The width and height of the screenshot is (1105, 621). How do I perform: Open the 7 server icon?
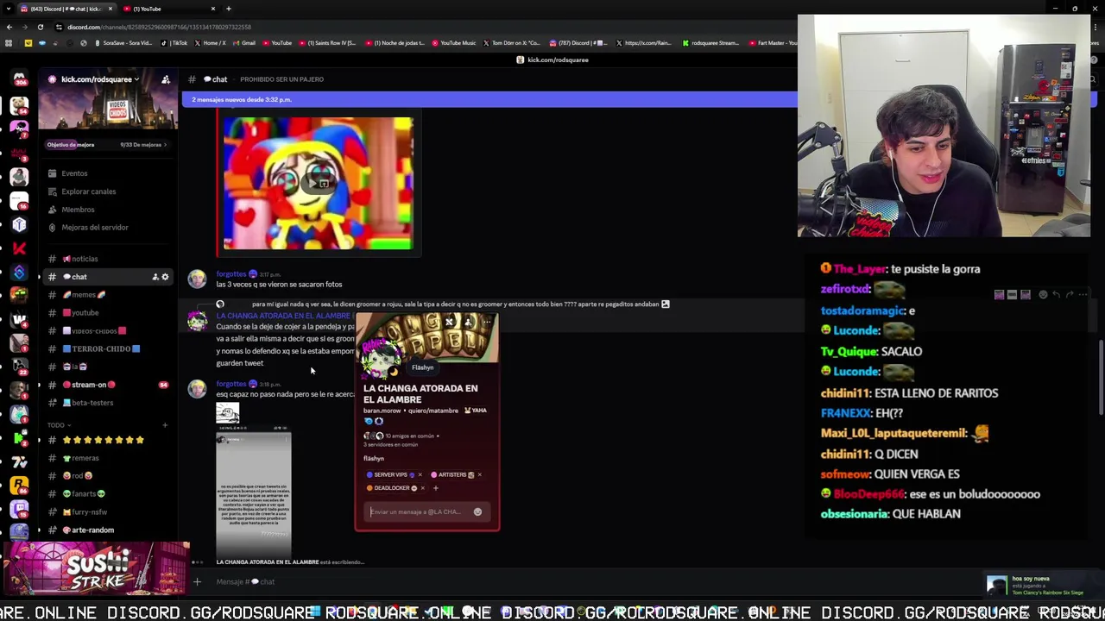pyautogui.click(x=19, y=463)
